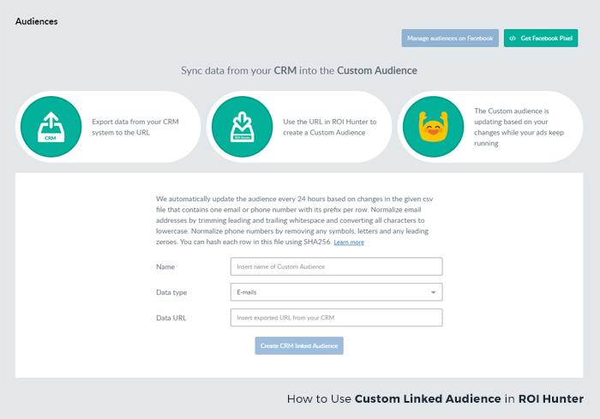Click the Data URL label
600x419 pixels.
tap(171, 318)
